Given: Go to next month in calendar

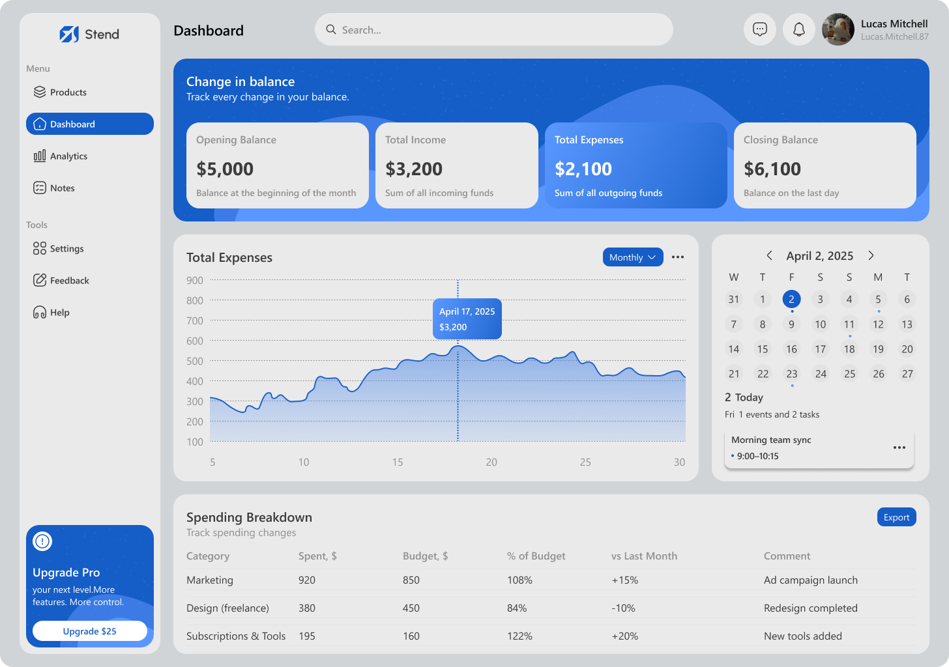Looking at the screenshot, I should (871, 255).
